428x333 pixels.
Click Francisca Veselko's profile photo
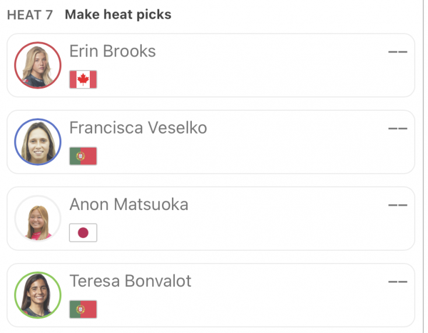tap(38, 142)
